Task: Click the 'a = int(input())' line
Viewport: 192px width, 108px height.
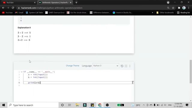Action: click(x=38, y=75)
